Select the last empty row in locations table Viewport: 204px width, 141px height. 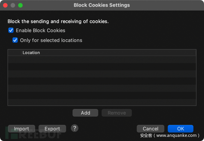click(x=102, y=102)
